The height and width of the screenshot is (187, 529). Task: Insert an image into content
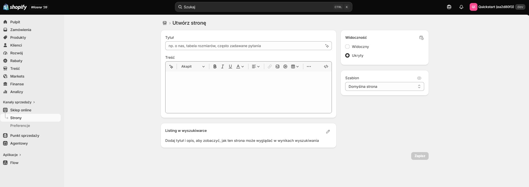pyautogui.click(x=278, y=66)
